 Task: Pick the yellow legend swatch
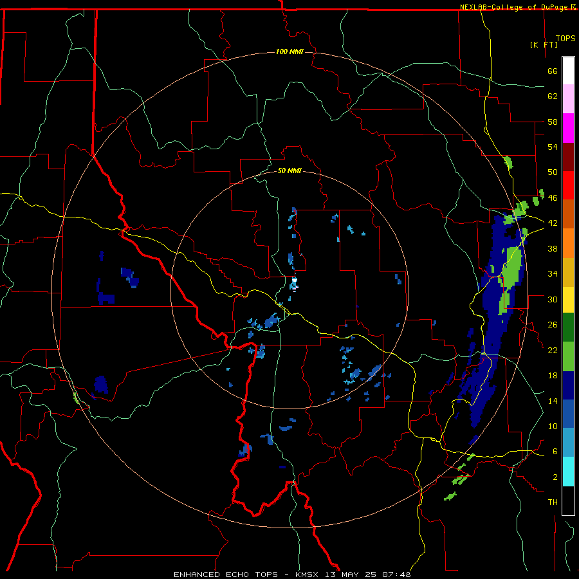pyautogui.click(x=568, y=300)
